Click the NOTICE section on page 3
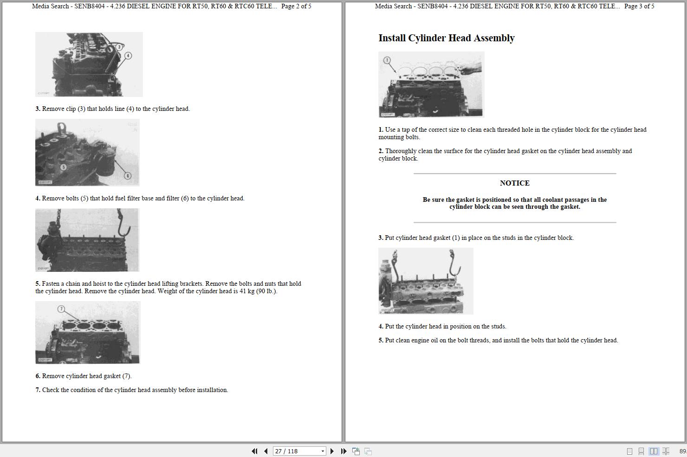This screenshot has height=457, width=687. [514, 183]
